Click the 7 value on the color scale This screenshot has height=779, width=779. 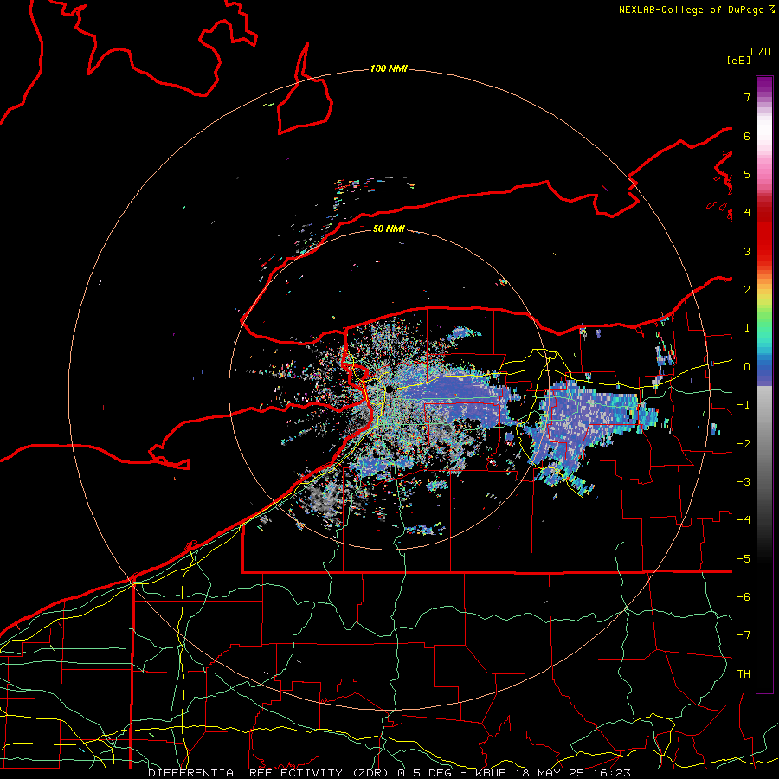point(747,97)
